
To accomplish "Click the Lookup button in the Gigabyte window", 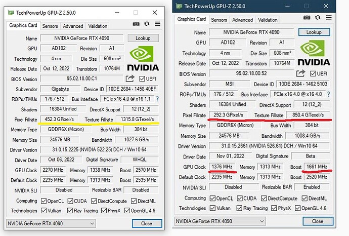I will tap(143, 38).
